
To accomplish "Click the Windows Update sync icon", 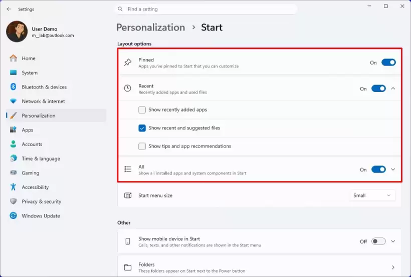I will 13,215.
